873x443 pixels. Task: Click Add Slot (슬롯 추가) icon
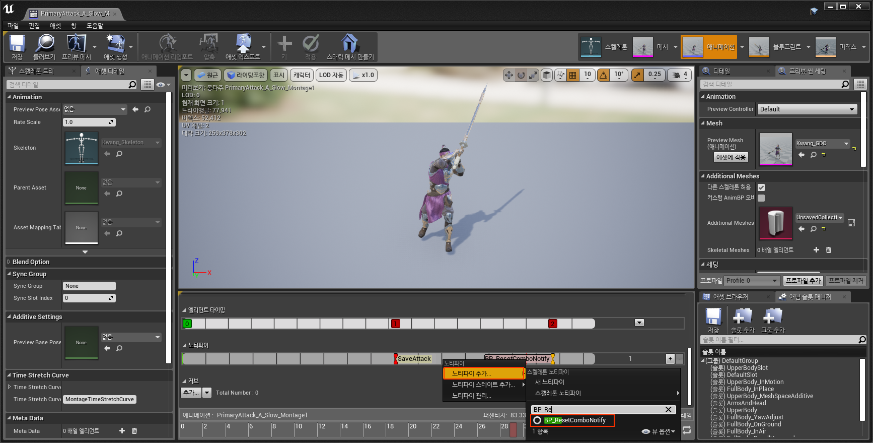(x=743, y=321)
